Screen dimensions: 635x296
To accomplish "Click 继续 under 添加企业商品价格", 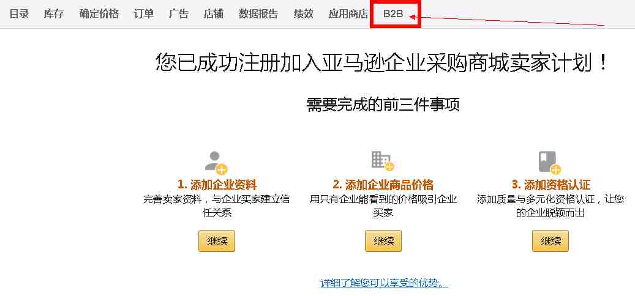I will click(x=383, y=241).
